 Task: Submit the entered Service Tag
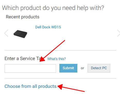pyautogui.click(x=68, y=68)
